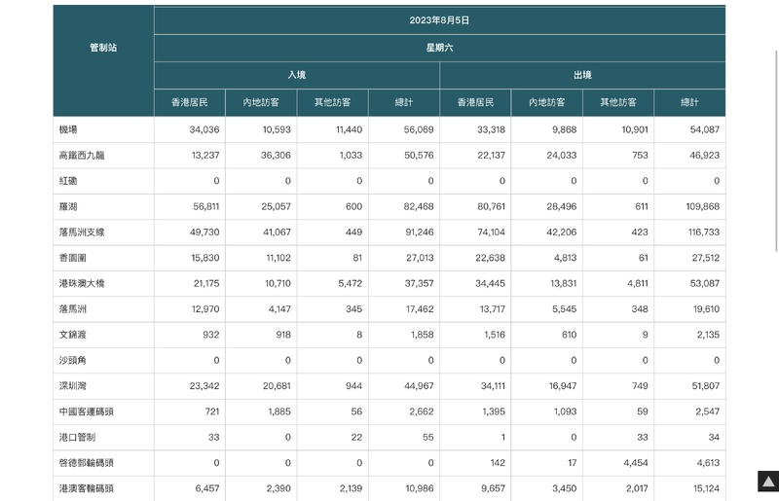Viewport: 779px width, 501px height.
Task: Click the 羅湖 row label
Action: 68,206
